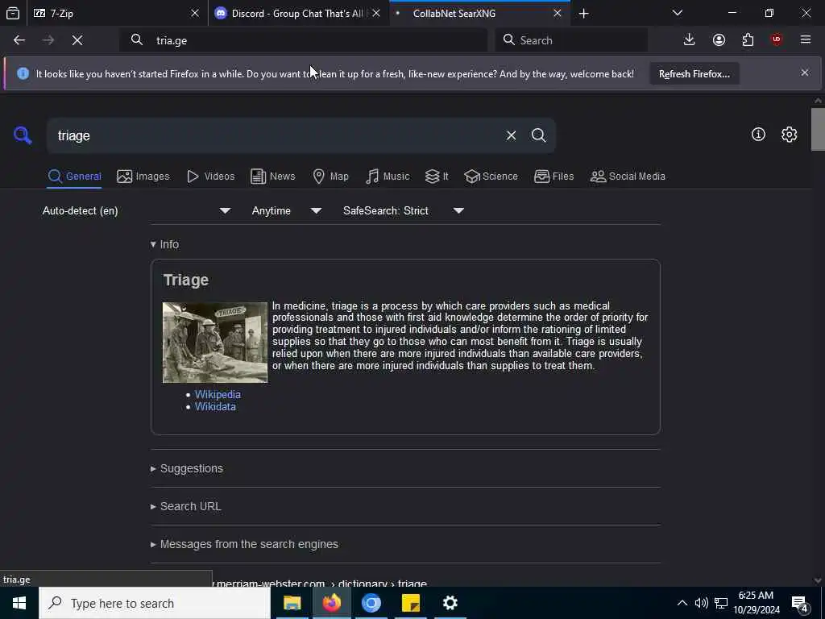Open the Windows Start menu
This screenshot has width=825, height=619.
pyautogui.click(x=19, y=603)
